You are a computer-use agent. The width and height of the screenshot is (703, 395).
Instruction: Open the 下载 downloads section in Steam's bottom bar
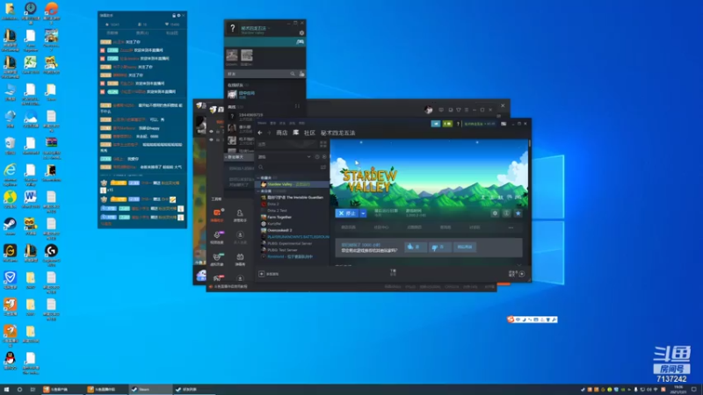pyautogui.click(x=393, y=272)
